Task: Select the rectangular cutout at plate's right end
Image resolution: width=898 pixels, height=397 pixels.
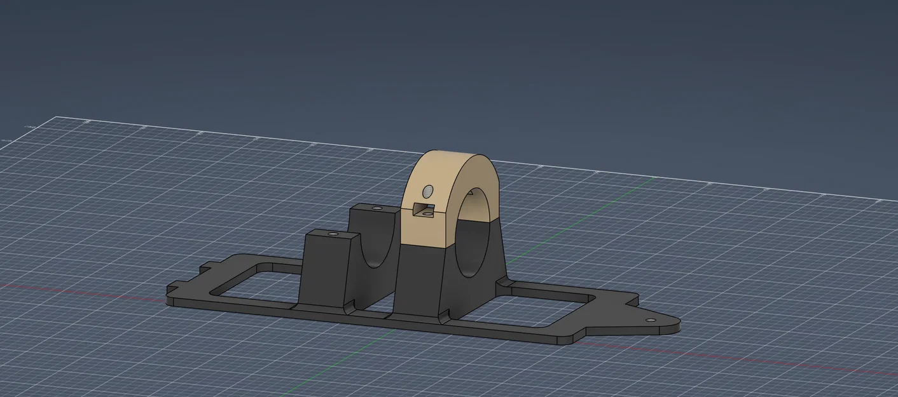Action: [x=528, y=306]
